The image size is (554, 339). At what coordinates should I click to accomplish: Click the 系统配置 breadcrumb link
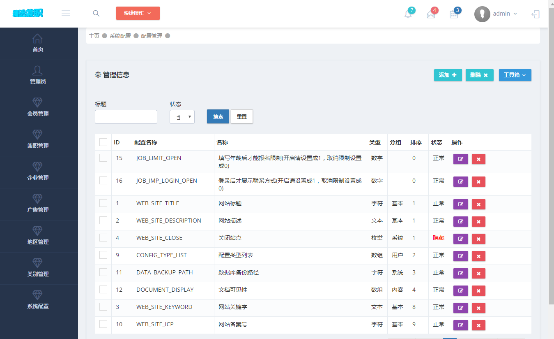tap(120, 36)
